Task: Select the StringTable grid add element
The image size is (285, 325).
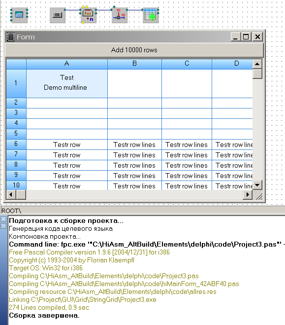Action: coord(151,15)
